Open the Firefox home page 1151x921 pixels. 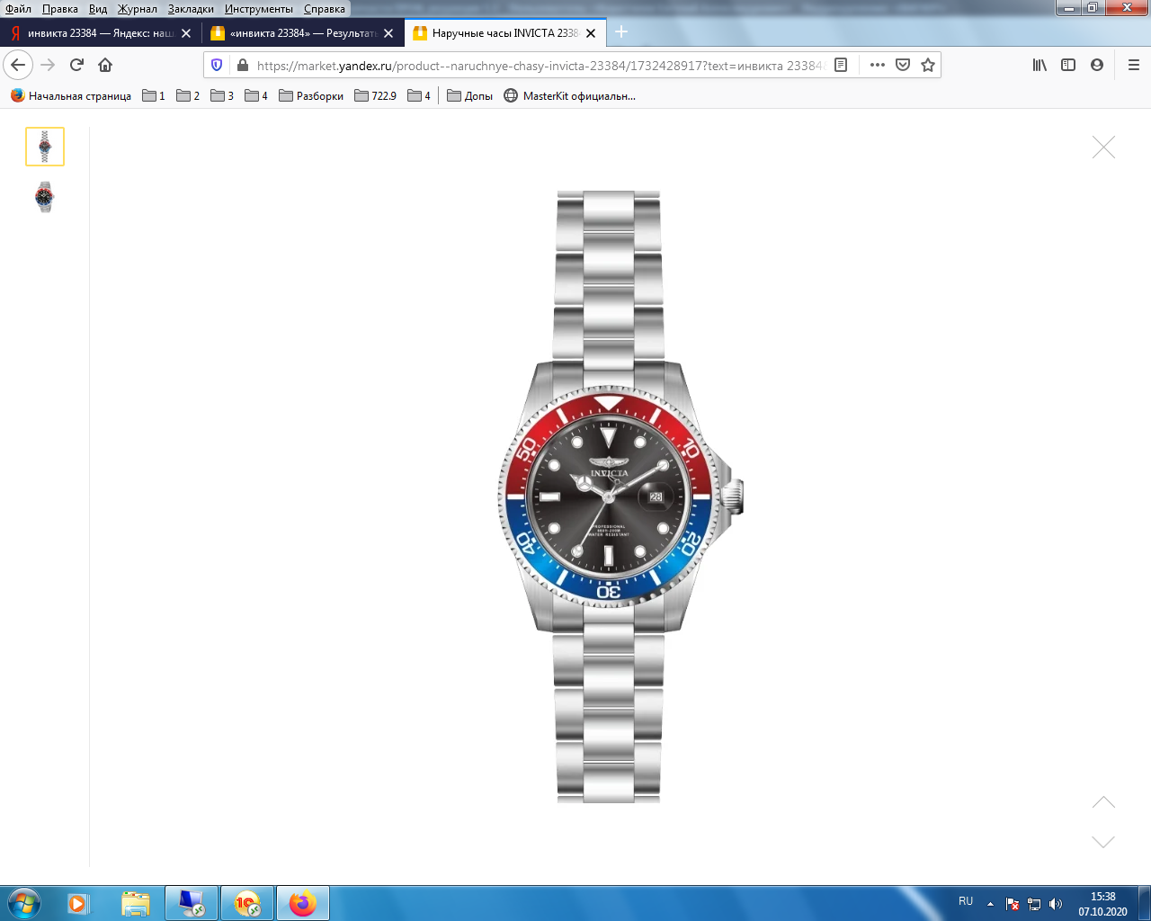[x=105, y=65]
